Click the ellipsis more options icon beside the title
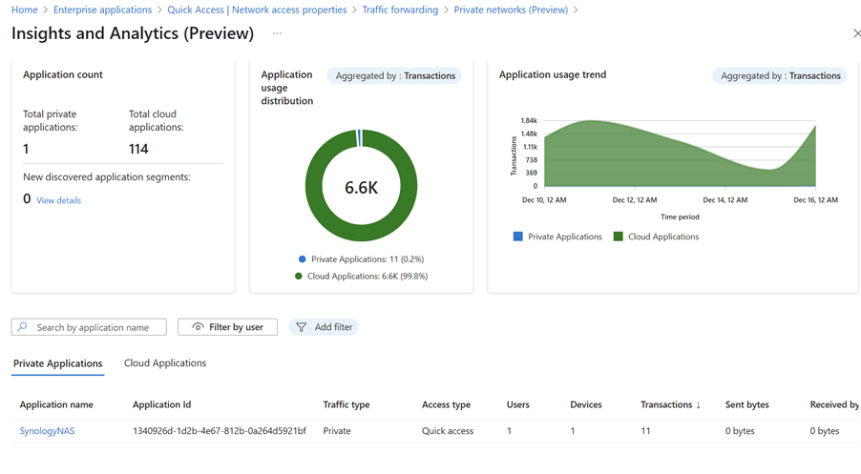Screen dimensions: 861x474 click(x=277, y=33)
